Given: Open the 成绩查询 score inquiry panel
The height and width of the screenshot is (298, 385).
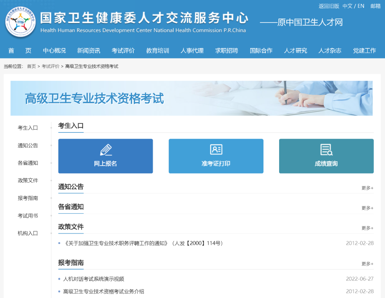Looking at the screenshot, I should point(326,156).
